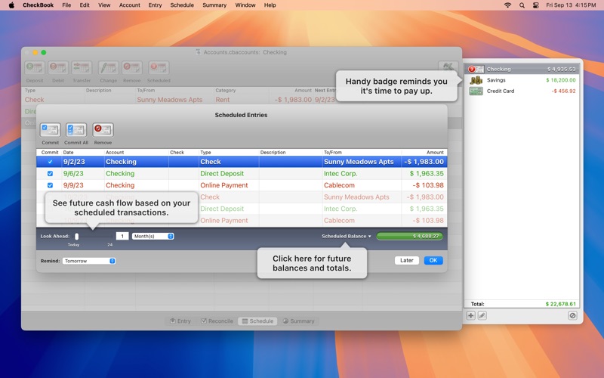Click the Look Ahead slider handle
Image resolution: width=604 pixels, height=378 pixels.
[x=77, y=236]
